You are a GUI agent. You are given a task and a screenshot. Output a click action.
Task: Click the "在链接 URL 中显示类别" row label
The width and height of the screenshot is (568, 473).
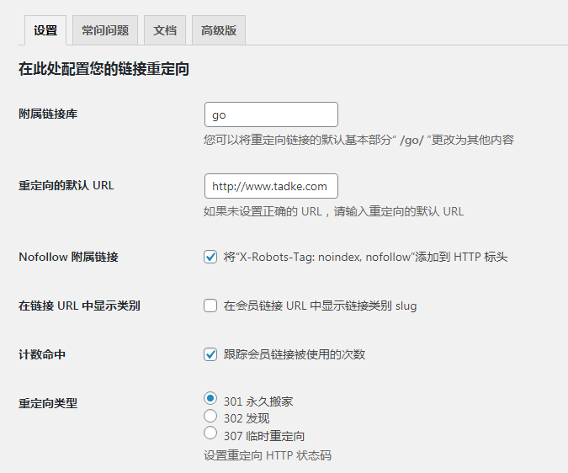coord(79,306)
